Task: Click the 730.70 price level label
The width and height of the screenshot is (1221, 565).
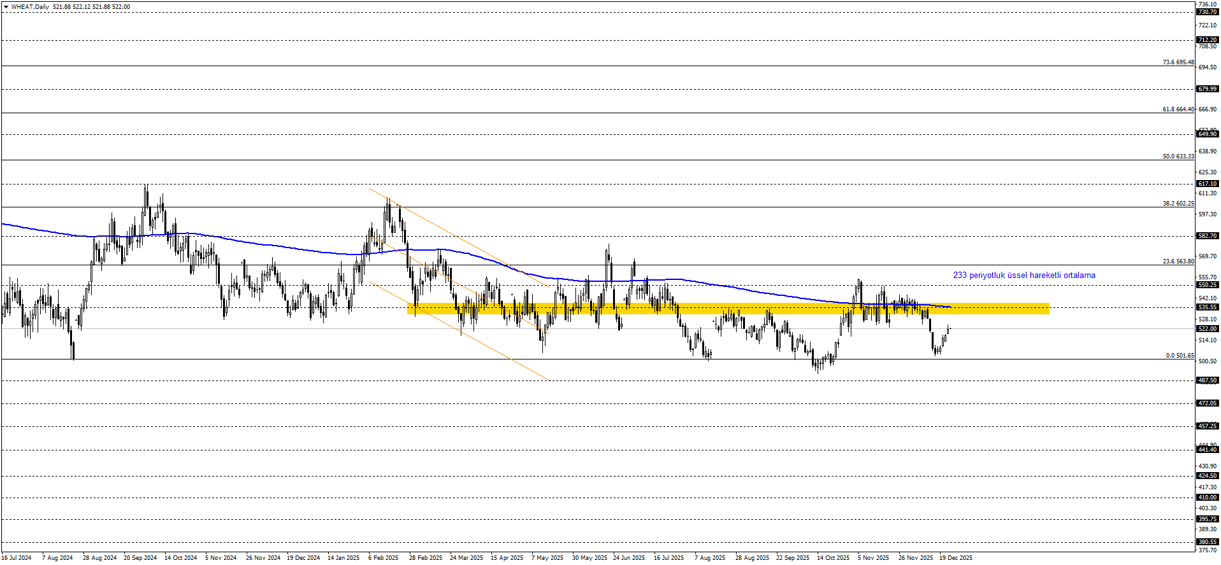Action: [1207, 12]
